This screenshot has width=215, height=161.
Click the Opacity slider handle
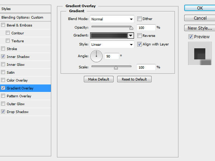tap(131, 28)
